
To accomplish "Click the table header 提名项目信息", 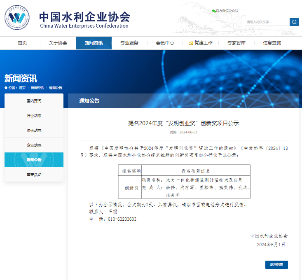I will coord(196,171).
